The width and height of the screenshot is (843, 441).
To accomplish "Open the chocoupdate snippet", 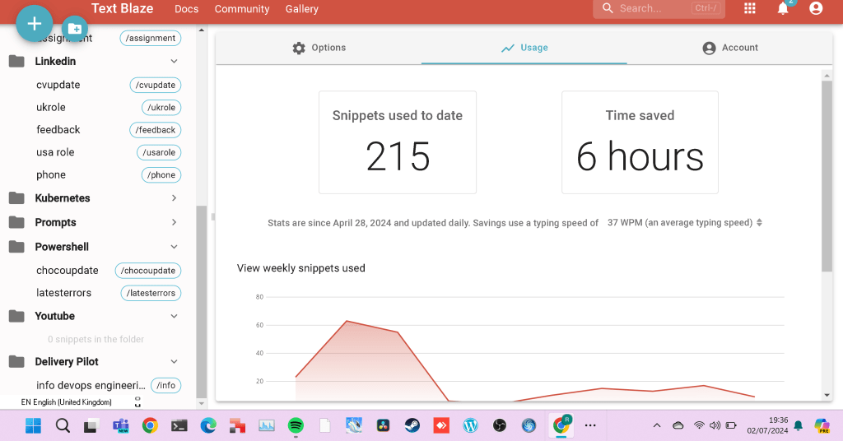I will point(68,271).
